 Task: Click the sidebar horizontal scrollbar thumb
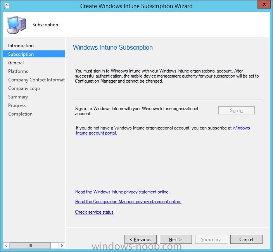coord(30,245)
